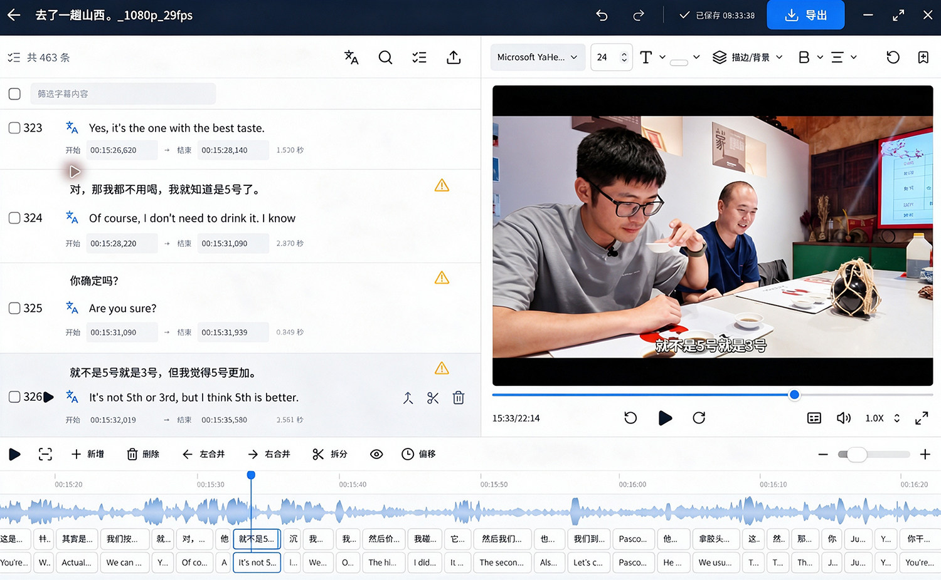Undo the last edit in the title bar
This screenshot has height=580, width=941.
click(x=602, y=15)
